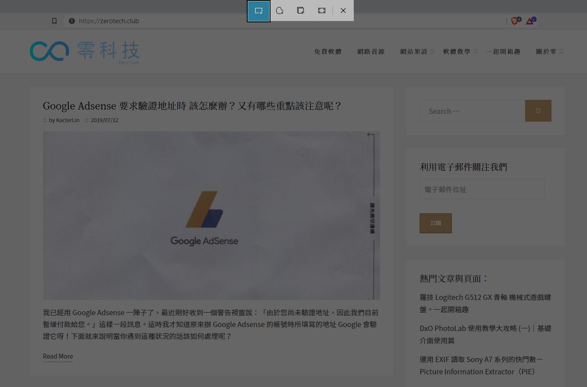
Task: Open the Google AdSense article thumbnail
Action: click(x=211, y=215)
